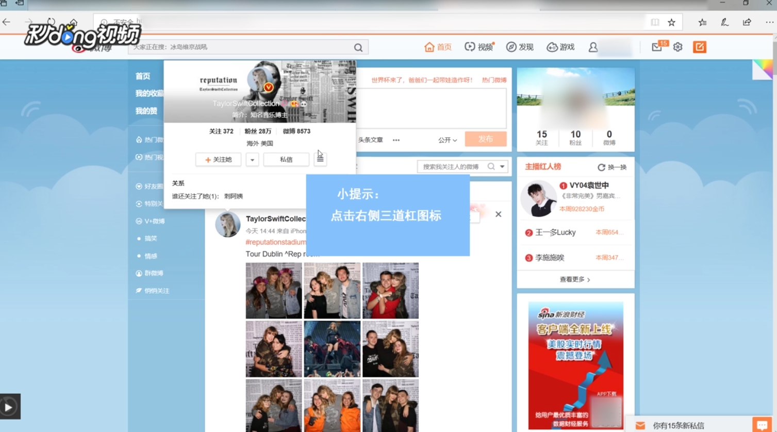Image resolution: width=777 pixels, height=432 pixels.
Task: Expand dropdown arrow in followed-people search box
Action: pos(502,167)
